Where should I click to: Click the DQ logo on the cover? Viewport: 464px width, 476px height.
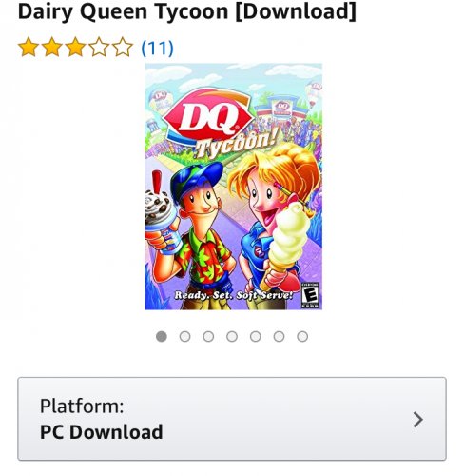tap(209, 116)
